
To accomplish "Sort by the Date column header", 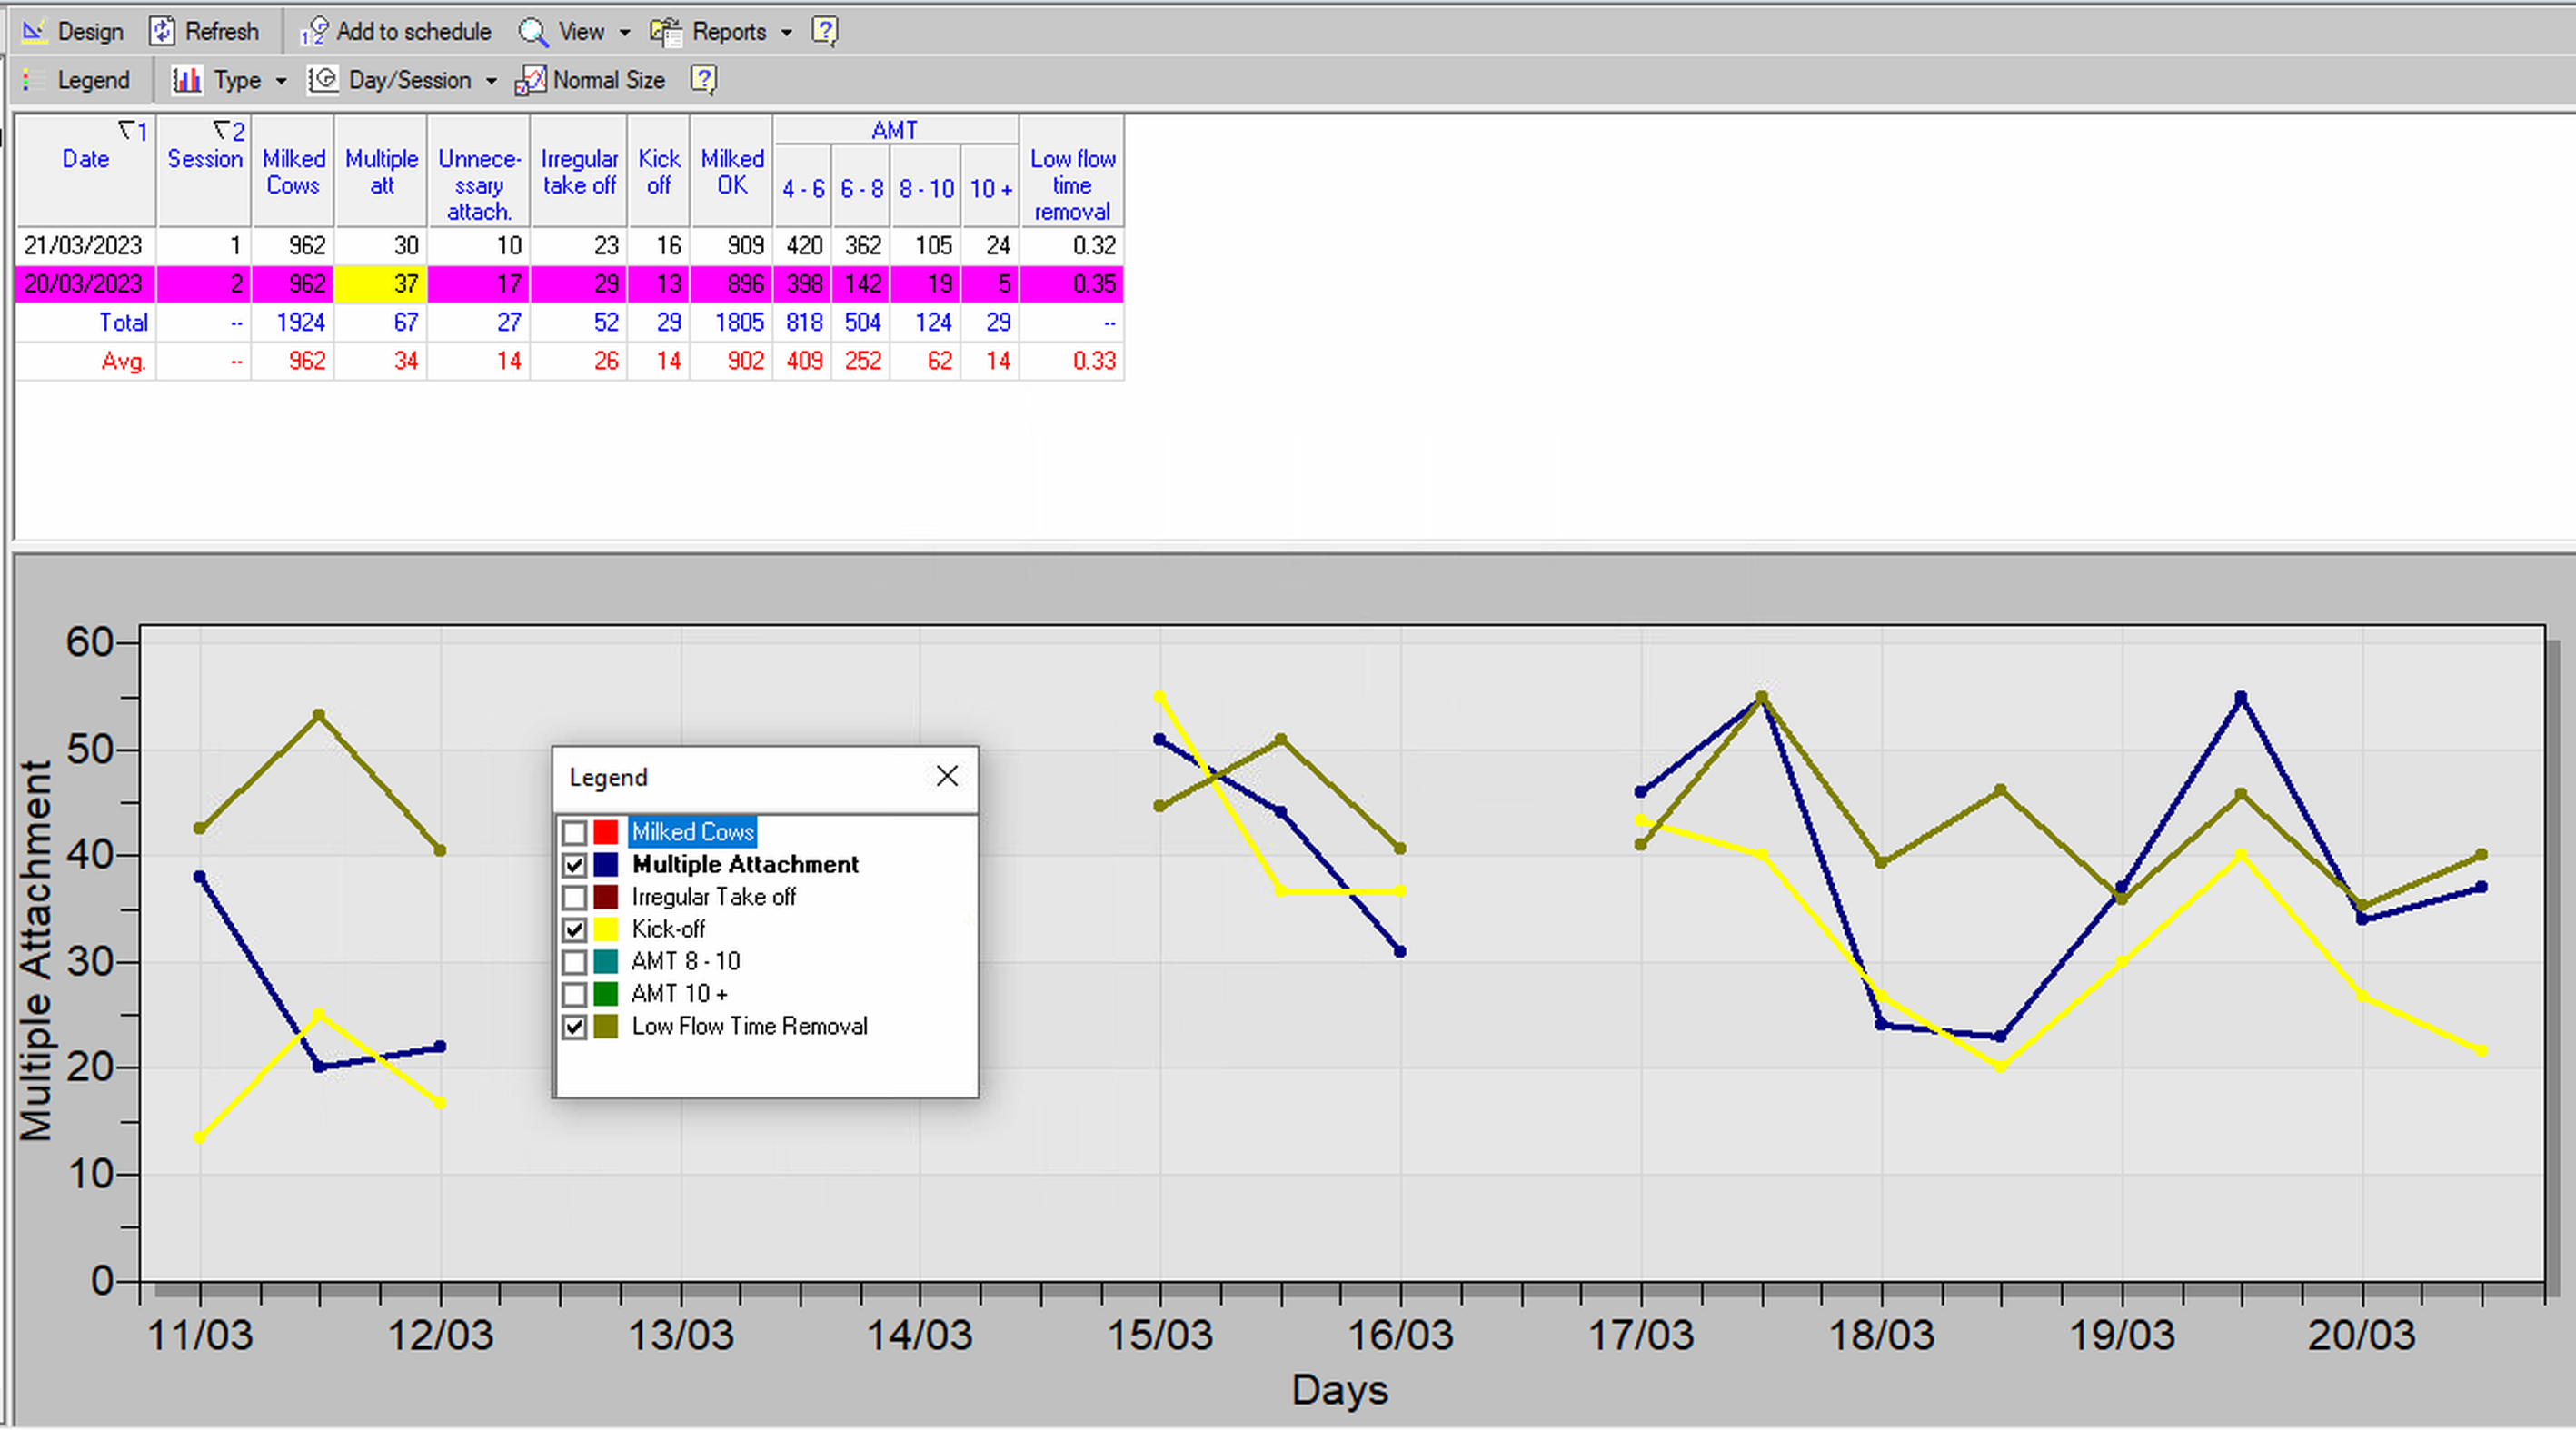I will click(85, 160).
